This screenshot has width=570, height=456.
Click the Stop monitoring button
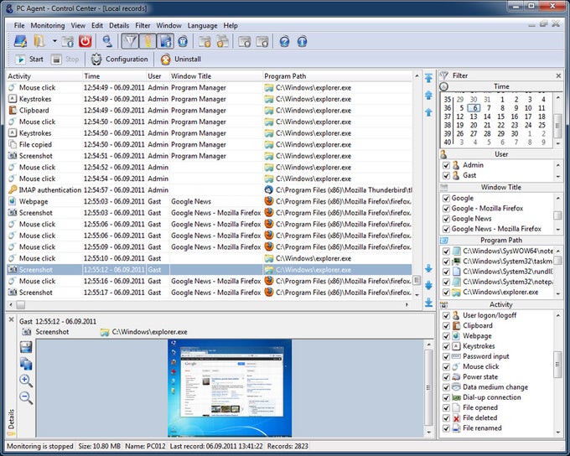coord(65,60)
